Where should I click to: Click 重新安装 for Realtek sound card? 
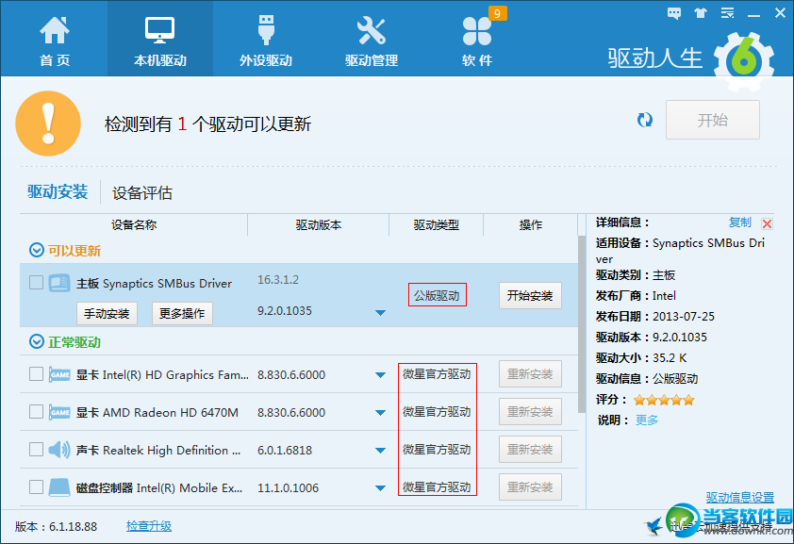[x=530, y=450]
